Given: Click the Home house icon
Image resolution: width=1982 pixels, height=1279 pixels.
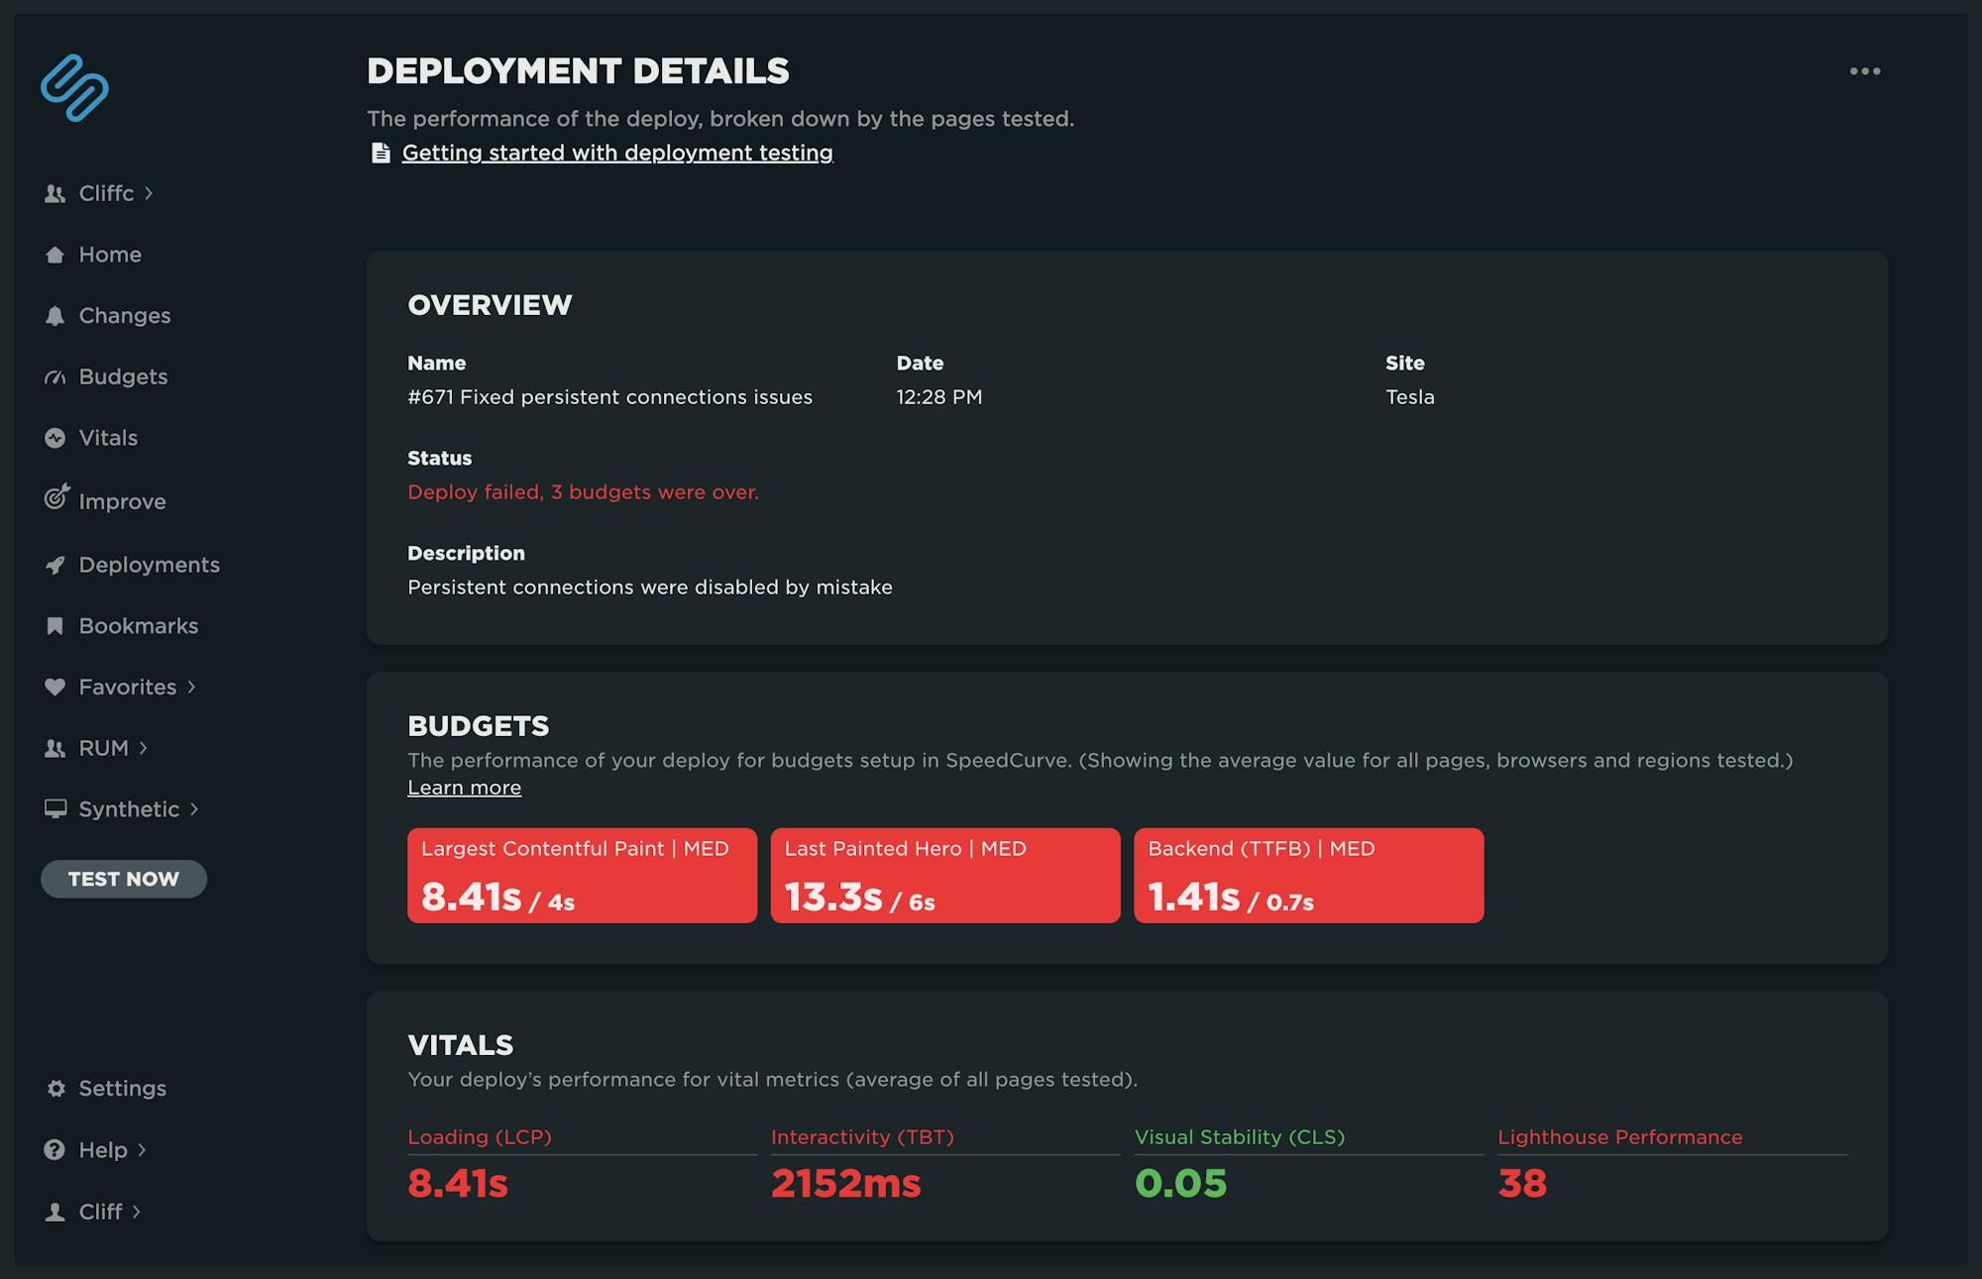Looking at the screenshot, I should point(55,256).
